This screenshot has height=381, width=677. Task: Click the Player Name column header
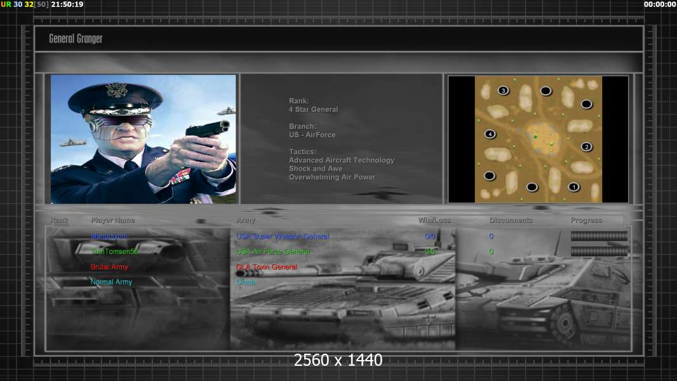[113, 220]
